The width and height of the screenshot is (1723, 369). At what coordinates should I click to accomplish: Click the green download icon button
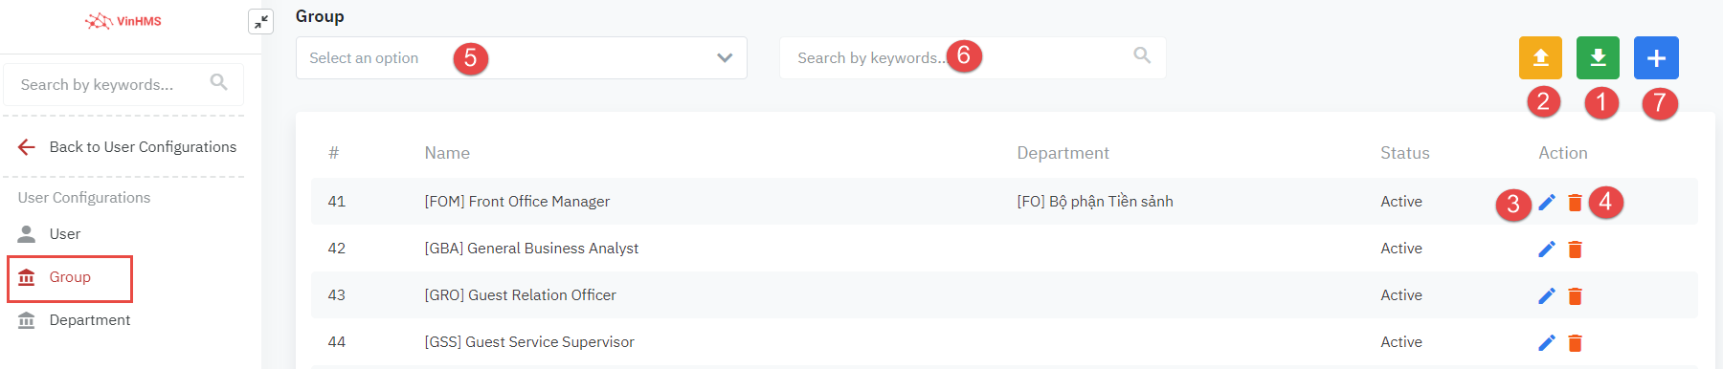click(x=1598, y=58)
